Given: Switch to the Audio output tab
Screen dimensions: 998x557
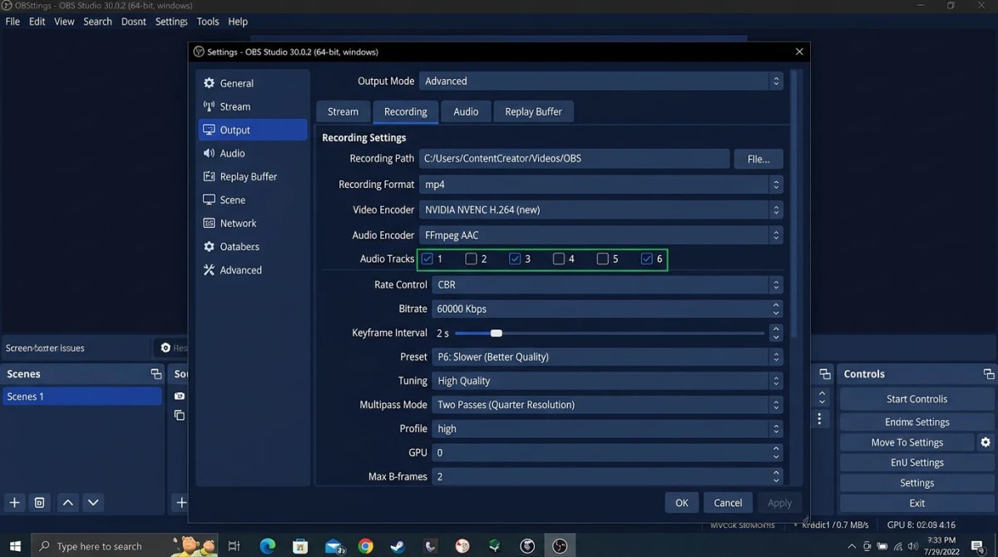Looking at the screenshot, I should click(x=466, y=111).
